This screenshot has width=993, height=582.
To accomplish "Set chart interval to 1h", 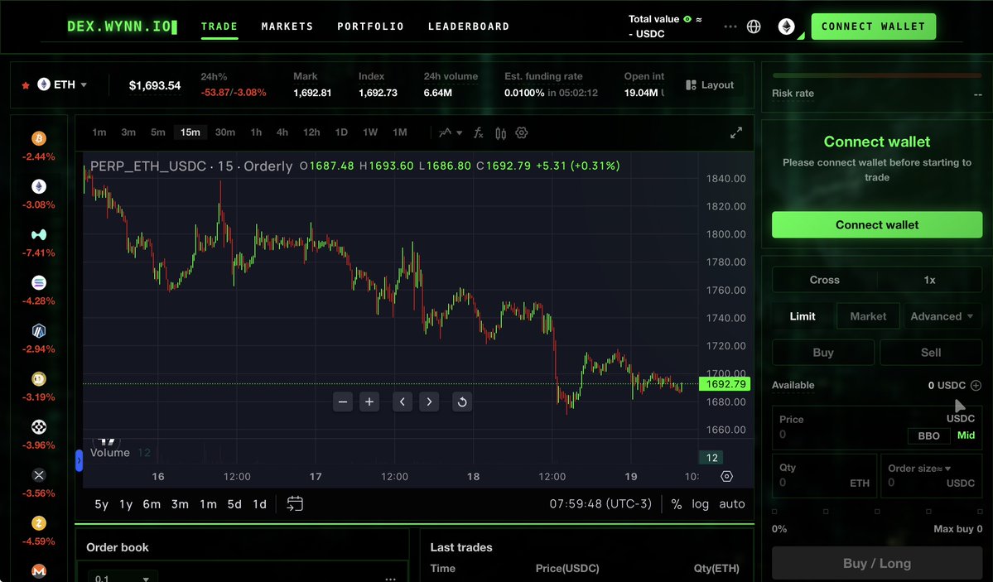I will (x=256, y=132).
